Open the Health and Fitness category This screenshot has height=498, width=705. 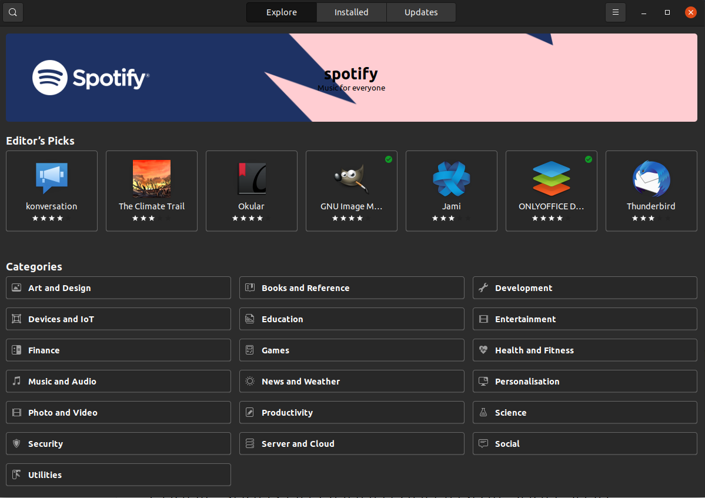tap(585, 350)
